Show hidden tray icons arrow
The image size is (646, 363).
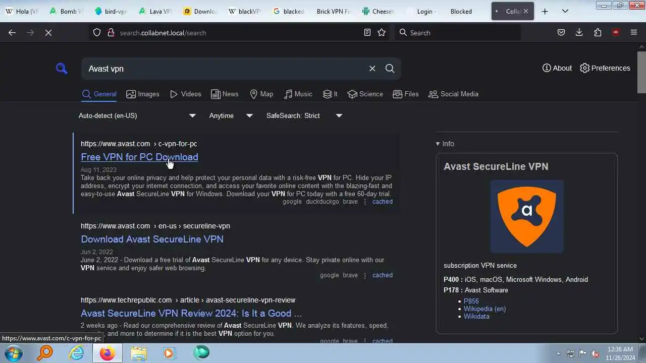[558, 353]
